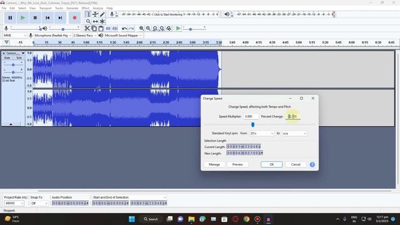Open the Effect menu
Image resolution: width=400 pixels, height=225 pixels.
[x=86, y=8]
